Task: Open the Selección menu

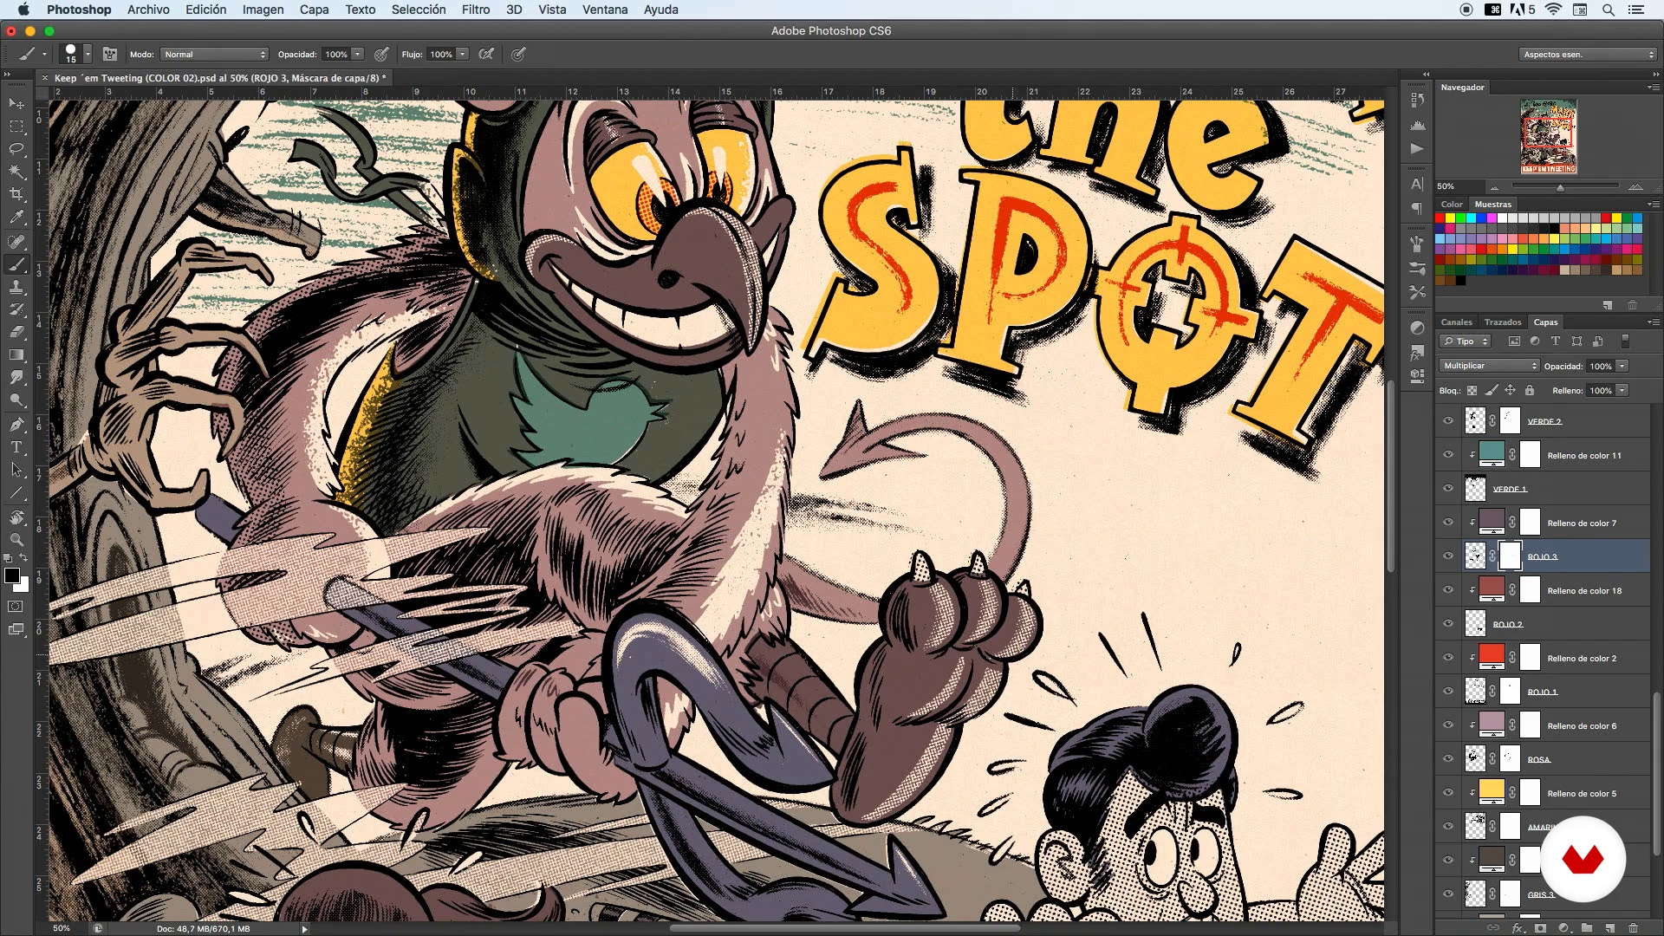Action: coord(419,10)
